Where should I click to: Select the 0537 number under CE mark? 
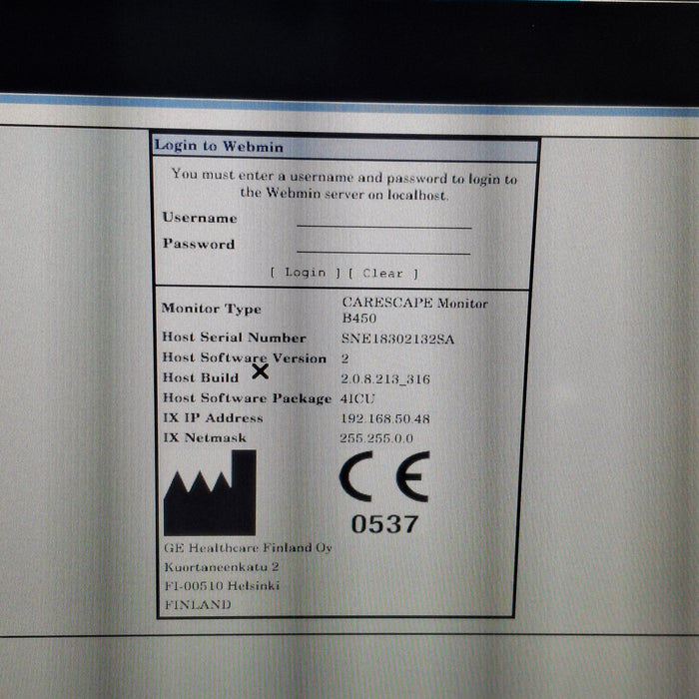(384, 524)
